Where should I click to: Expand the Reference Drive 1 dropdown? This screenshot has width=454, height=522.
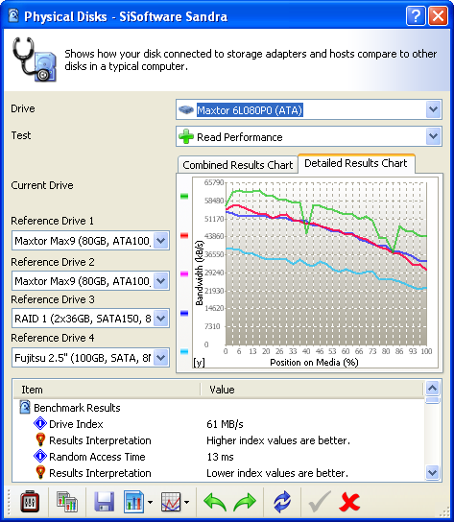click(x=161, y=240)
